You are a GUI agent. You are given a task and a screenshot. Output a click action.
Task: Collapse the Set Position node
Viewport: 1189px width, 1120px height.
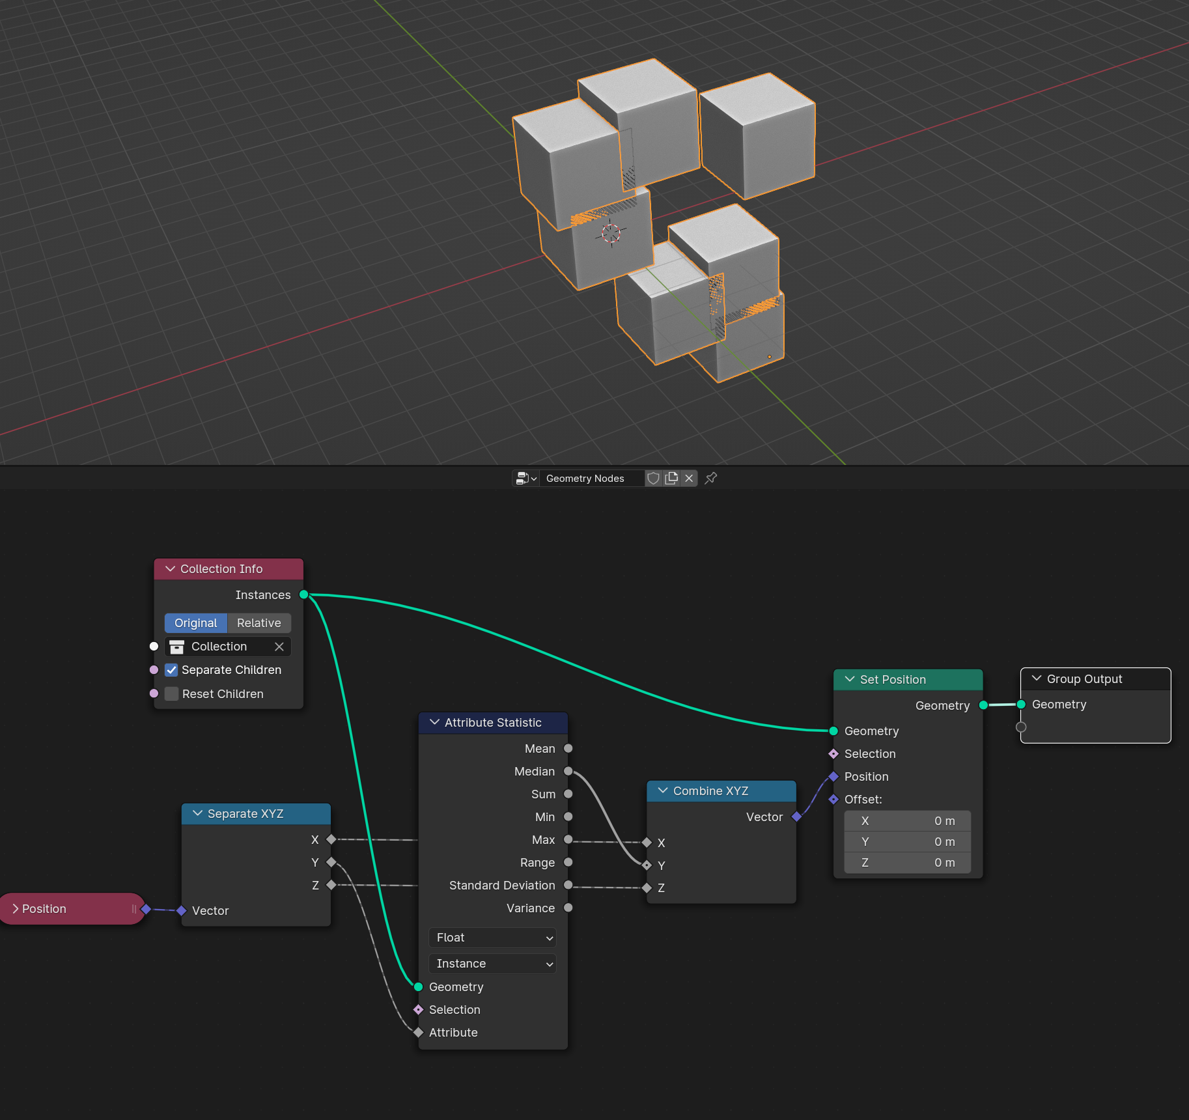(x=850, y=680)
